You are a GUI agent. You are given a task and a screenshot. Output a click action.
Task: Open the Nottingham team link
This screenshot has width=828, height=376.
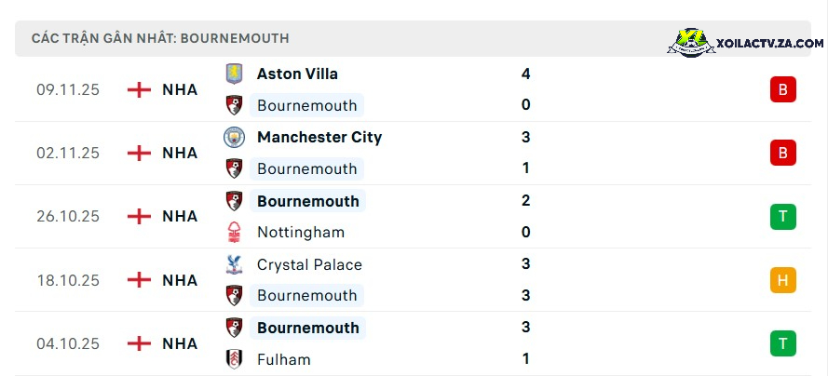pos(301,232)
